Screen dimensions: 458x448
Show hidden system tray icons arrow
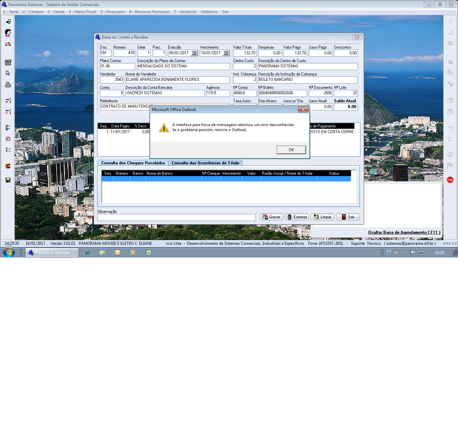tap(405, 253)
